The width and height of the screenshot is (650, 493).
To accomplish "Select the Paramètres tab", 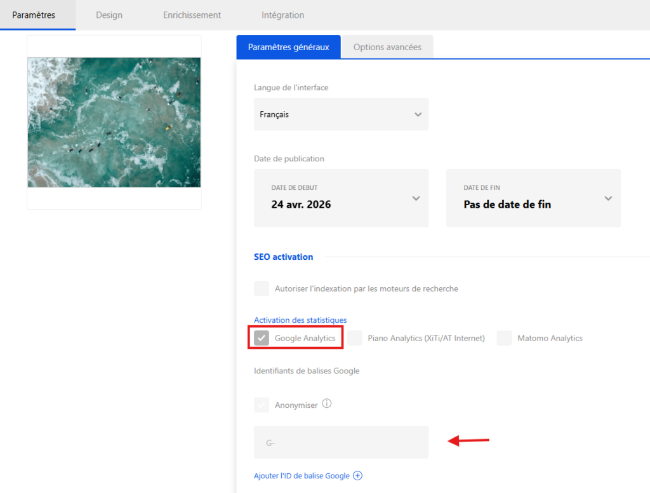I will click(34, 15).
